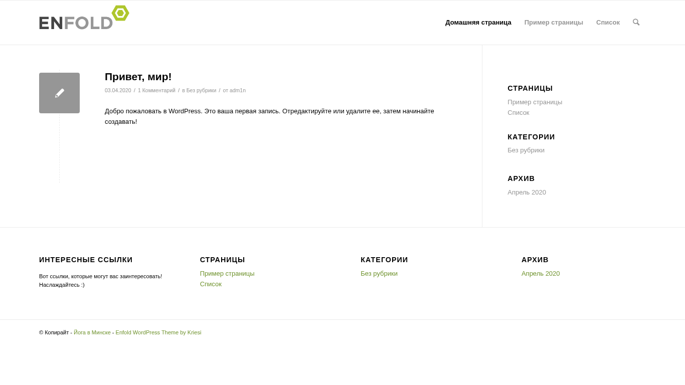
Task: Open the search magnifier icon
Action: 636,22
